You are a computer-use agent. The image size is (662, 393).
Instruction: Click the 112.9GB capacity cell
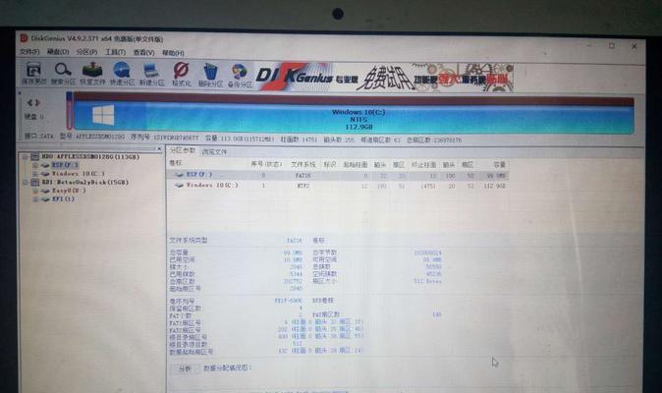(x=494, y=186)
